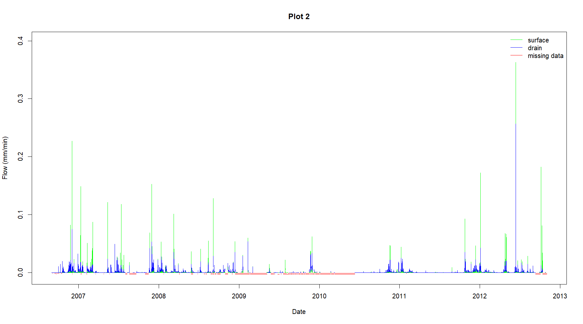Screen dimensions: 583x324
Task: Click the 0.4 y-axis tick label
Action: coord(20,41)
